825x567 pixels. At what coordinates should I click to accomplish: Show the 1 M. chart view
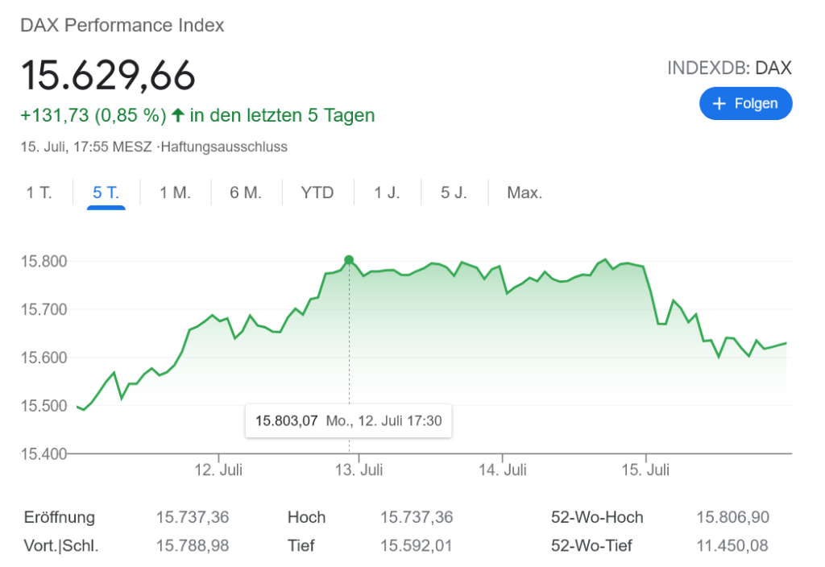175,193
